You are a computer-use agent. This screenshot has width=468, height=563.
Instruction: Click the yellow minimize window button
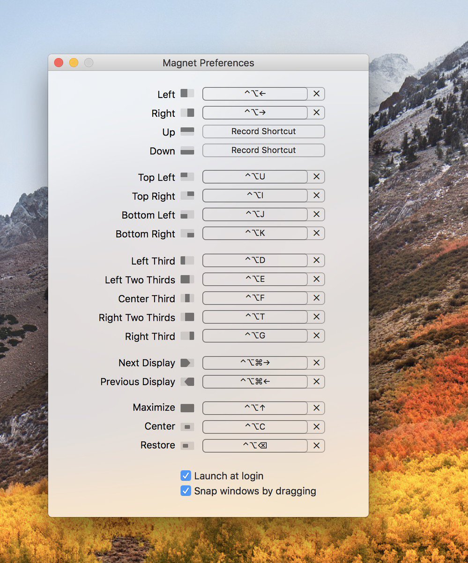[x=74, y=62]
